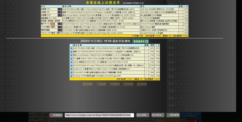The width and height of the screenshot is (242, 122).
Task: Click the blue badge in the 處理器 CPU row
Action: pyautogui.click(x=60, y=9)
